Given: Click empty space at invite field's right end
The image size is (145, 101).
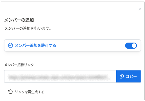Looking at the screenshot, I should [x=113, y=76].
